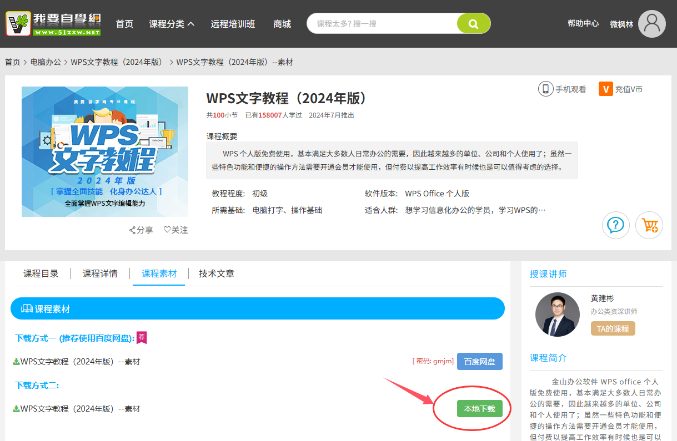This screenshot has width=677, height=441.
Task: Switch to the 课程目录 tab
Action: 41,273
